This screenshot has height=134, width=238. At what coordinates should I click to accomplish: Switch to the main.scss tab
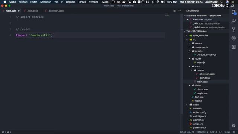click(x=11, y=11)
